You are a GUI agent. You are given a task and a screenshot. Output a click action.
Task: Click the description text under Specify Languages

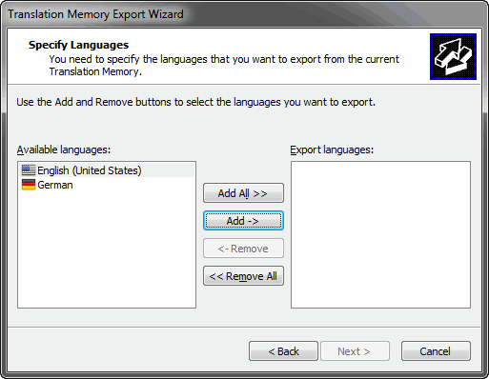[224, 65]
